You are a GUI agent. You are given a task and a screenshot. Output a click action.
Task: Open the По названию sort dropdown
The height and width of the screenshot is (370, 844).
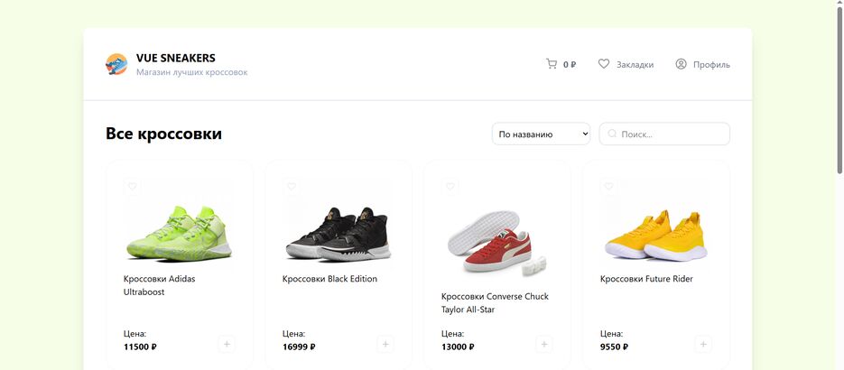541,134
